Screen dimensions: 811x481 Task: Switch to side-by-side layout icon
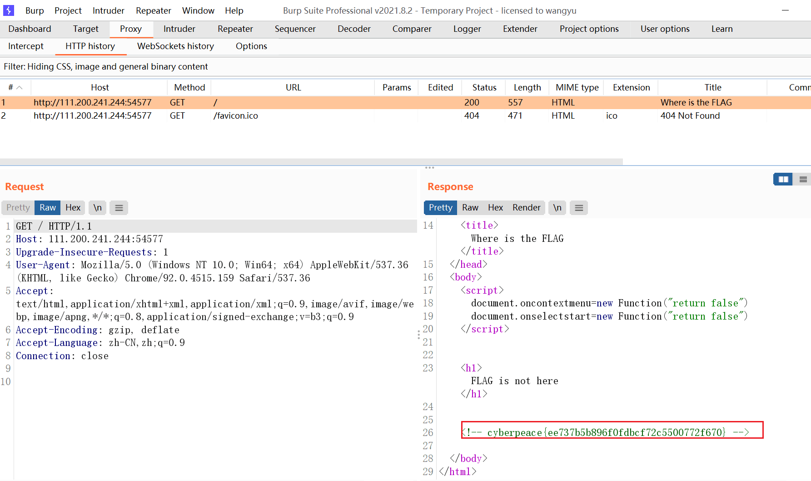pyautogui.click(x=783, y=180)
